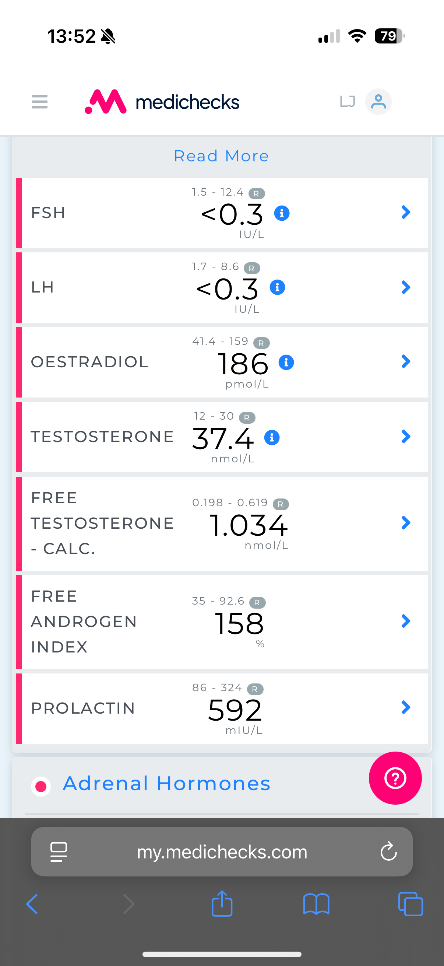Go back with Safari back arrow
Viewport: 444px width, 966px height.
pyautogui.click(x=32, y=904)
